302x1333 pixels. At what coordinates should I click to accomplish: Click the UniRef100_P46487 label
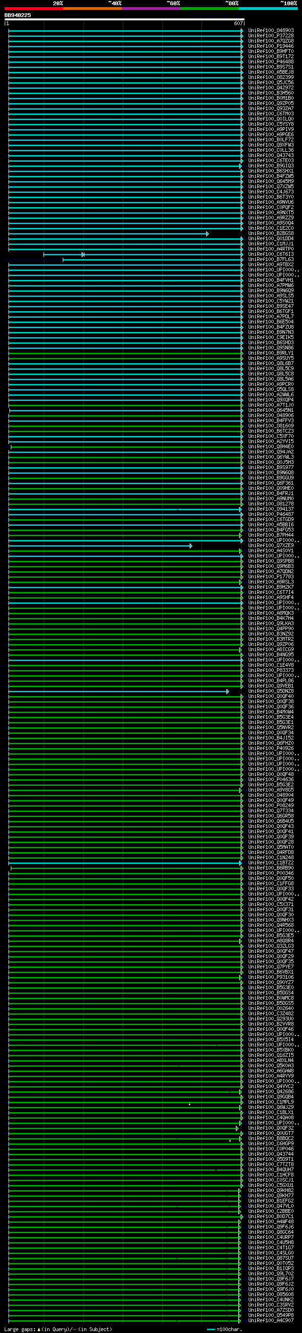(271, 514)
